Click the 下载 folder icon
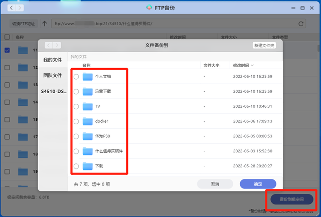Image resolution: width=321 pixels, height=217 pixels. [88, 166]
